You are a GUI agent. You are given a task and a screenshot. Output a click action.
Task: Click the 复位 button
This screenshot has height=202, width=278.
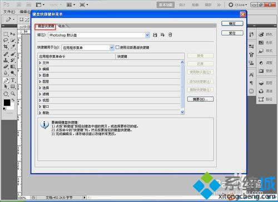(x=232, y=33)
